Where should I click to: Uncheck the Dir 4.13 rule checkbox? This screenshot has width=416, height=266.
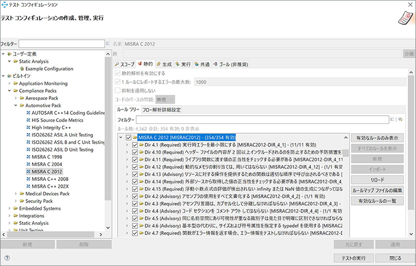tap(135, 175)
